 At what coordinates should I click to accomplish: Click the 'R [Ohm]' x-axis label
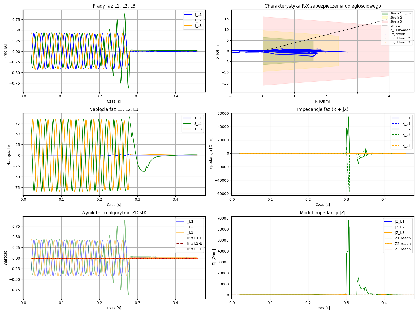[323, 101]
